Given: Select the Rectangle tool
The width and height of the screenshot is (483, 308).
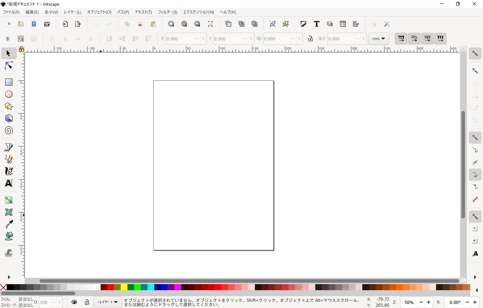Looking at the screenshot, I should (8, 82).
